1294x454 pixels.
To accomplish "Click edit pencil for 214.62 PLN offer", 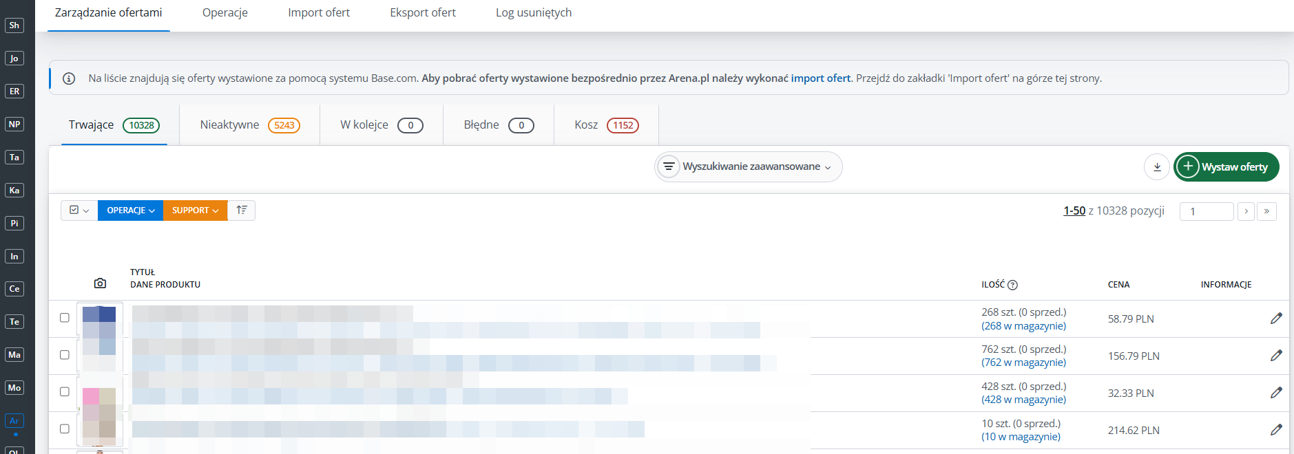I will 1276,430.
